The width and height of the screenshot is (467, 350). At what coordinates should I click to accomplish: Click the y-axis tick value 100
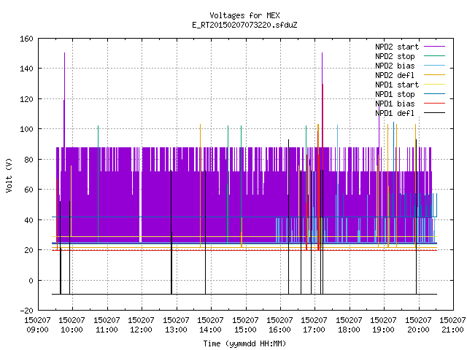[x=26, y=129]
